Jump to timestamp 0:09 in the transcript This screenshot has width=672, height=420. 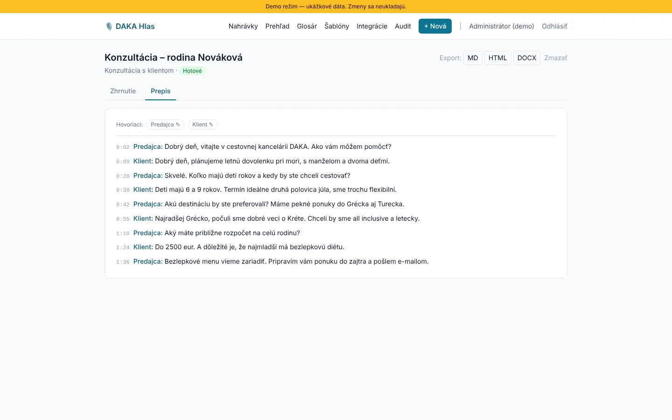point(123,161)
